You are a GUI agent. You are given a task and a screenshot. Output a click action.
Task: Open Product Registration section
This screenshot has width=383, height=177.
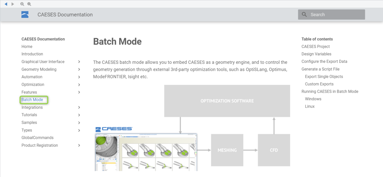[40, 145]
